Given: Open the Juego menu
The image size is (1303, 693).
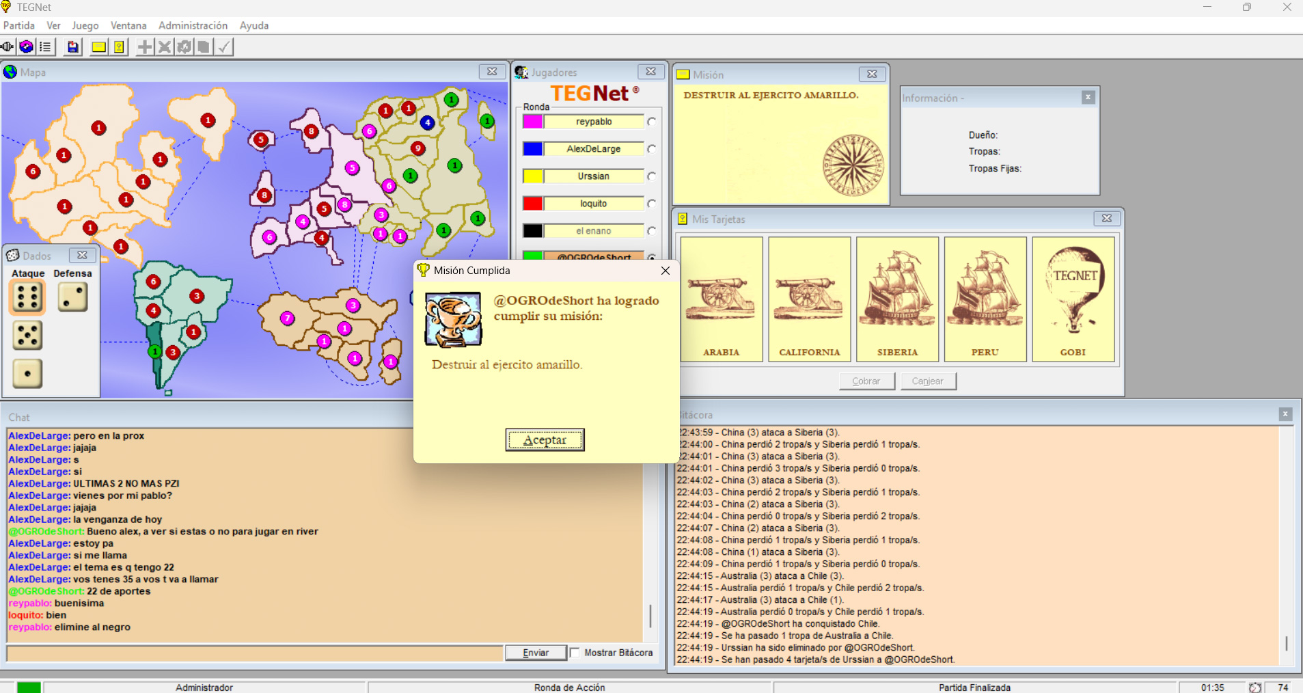Looking at the screenshot, I should click(85, 25).
